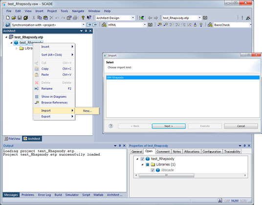
Task: Open the Properties panel options arrow
Action: [240, 145]
